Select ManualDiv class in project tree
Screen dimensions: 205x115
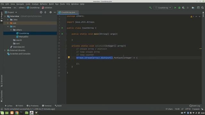[23, 37]
